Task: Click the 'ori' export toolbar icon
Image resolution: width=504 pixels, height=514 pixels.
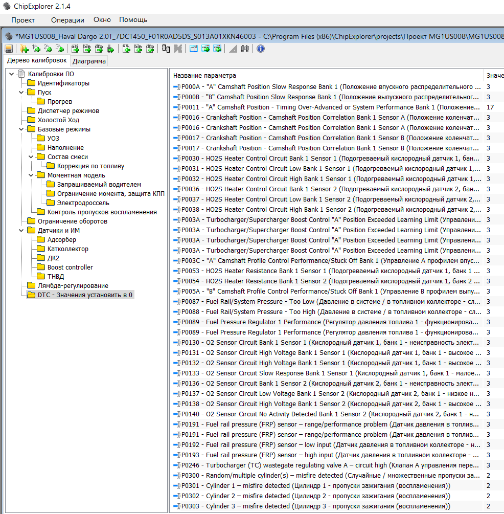Action: pyautogui.click(x=75, y=49)
